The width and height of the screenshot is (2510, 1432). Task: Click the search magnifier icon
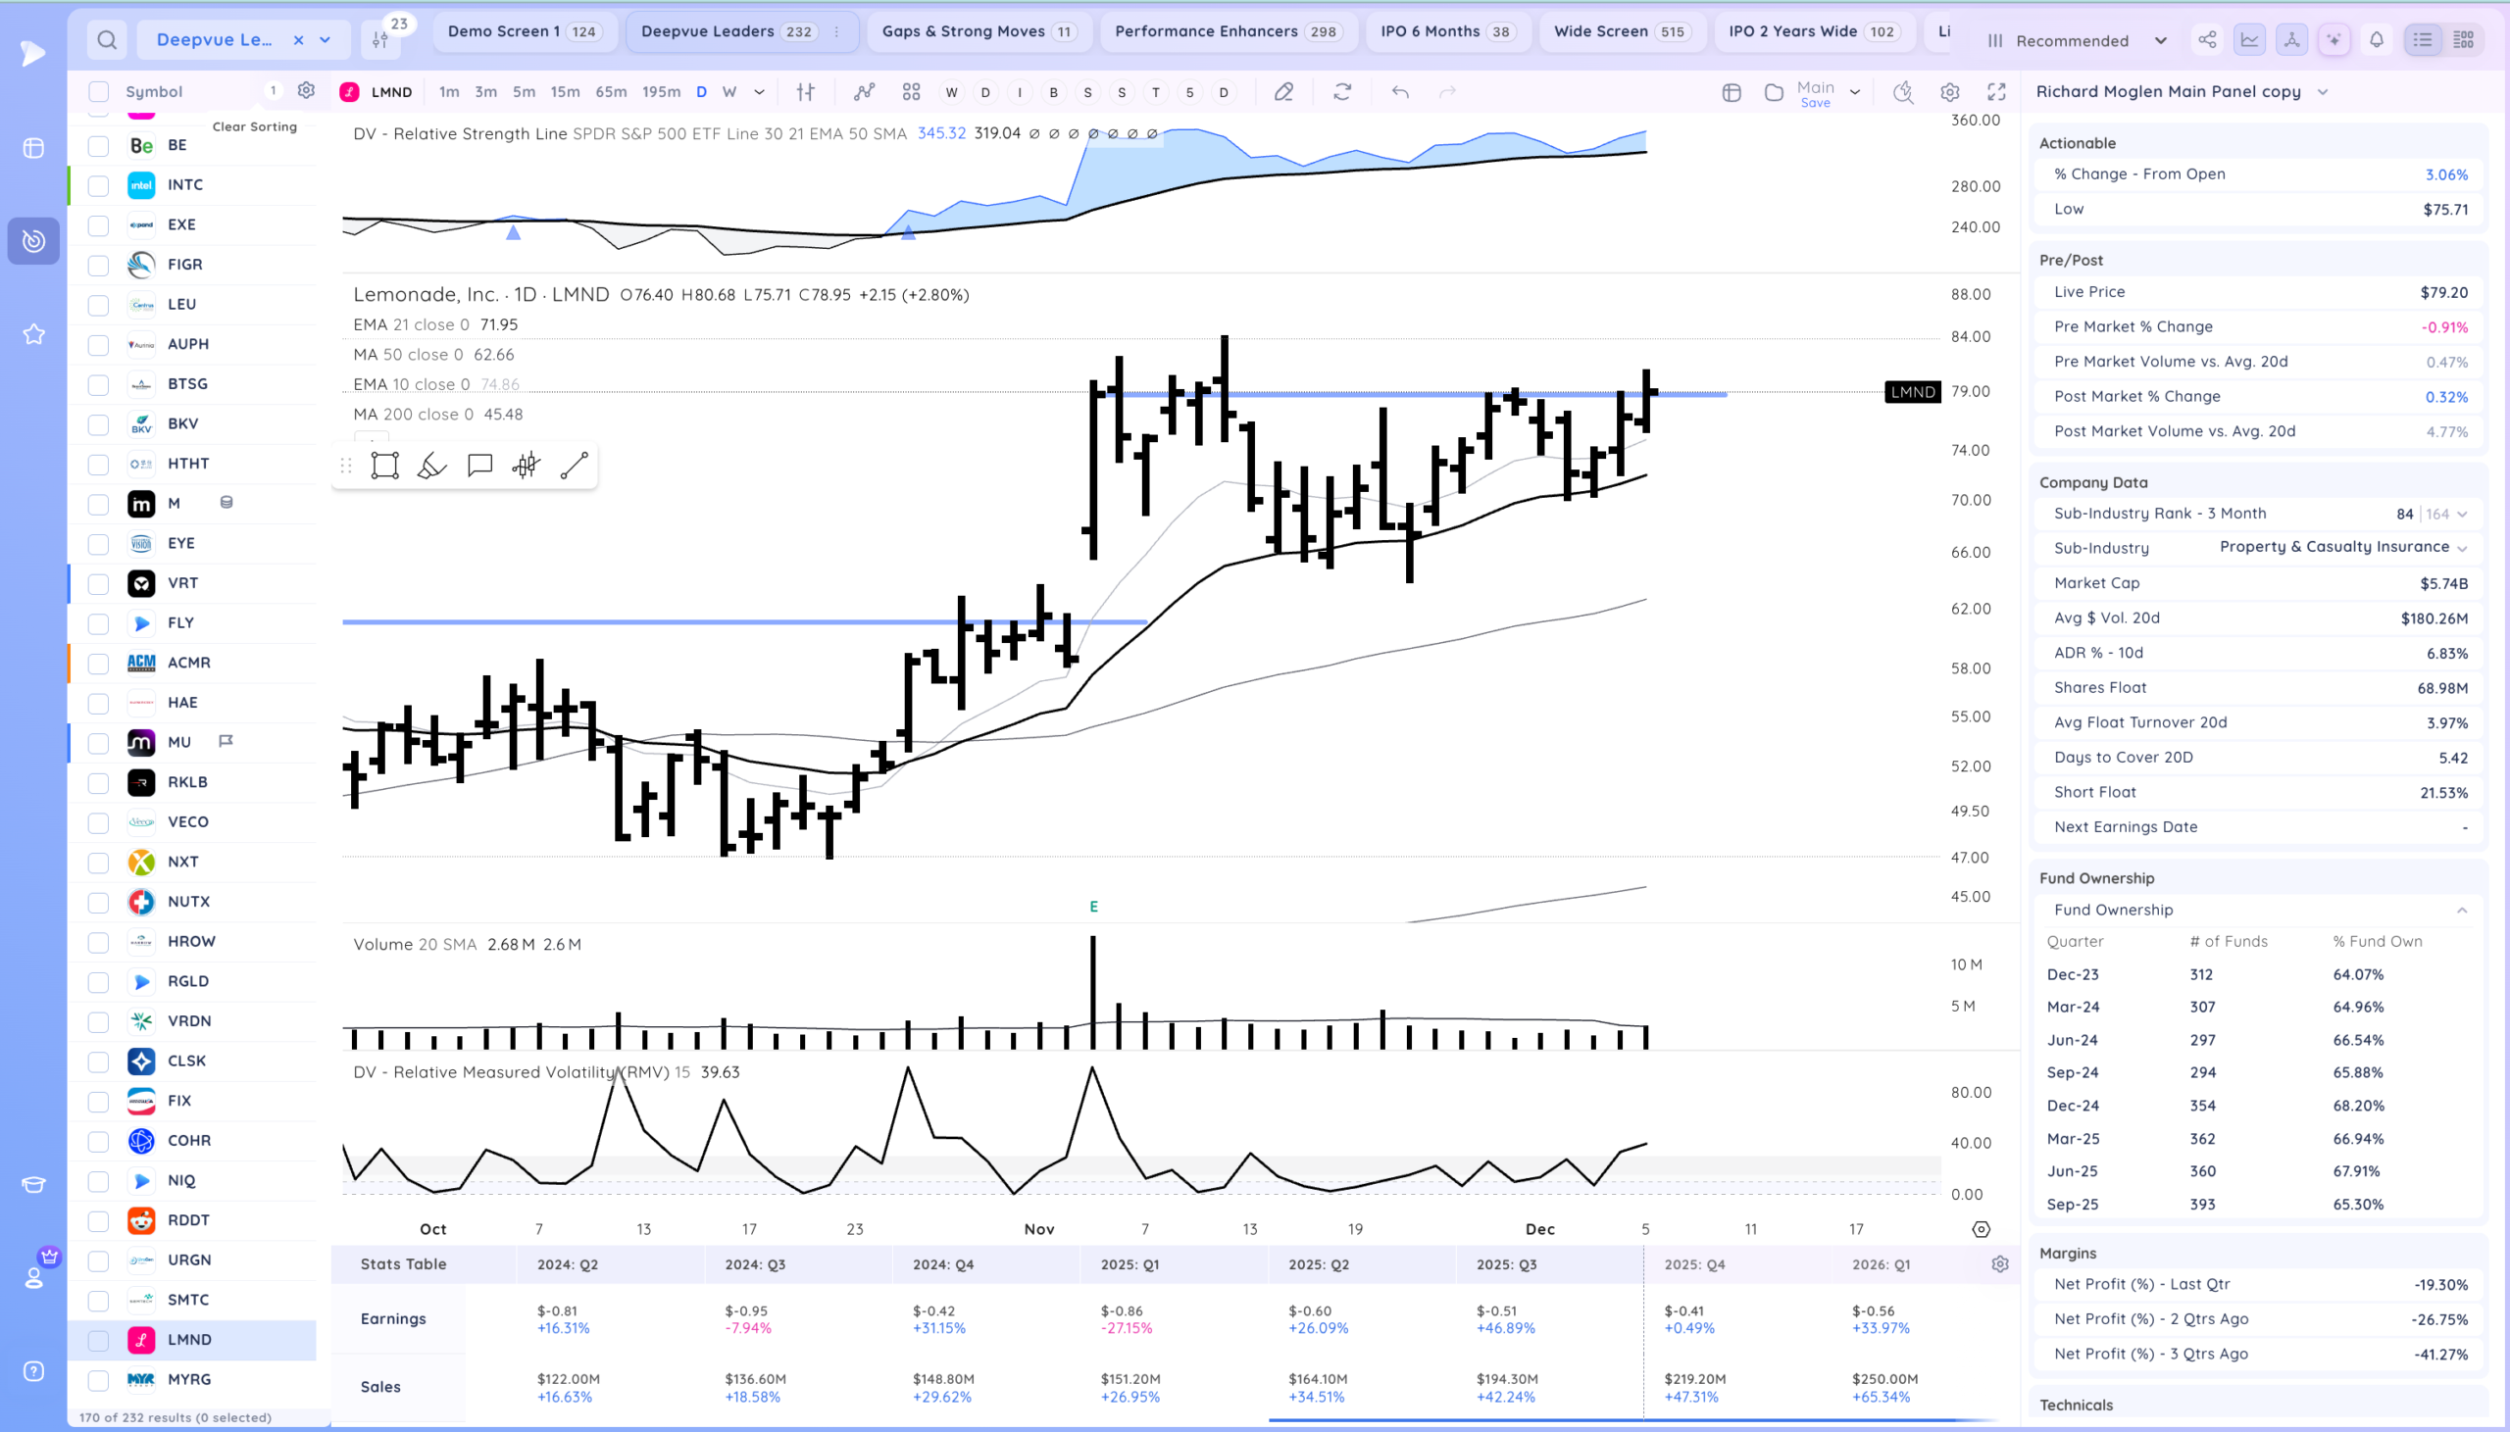pyautogui.click(x=107, y=40)
